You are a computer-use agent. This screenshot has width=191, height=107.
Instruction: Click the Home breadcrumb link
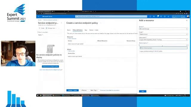(40, 20)
